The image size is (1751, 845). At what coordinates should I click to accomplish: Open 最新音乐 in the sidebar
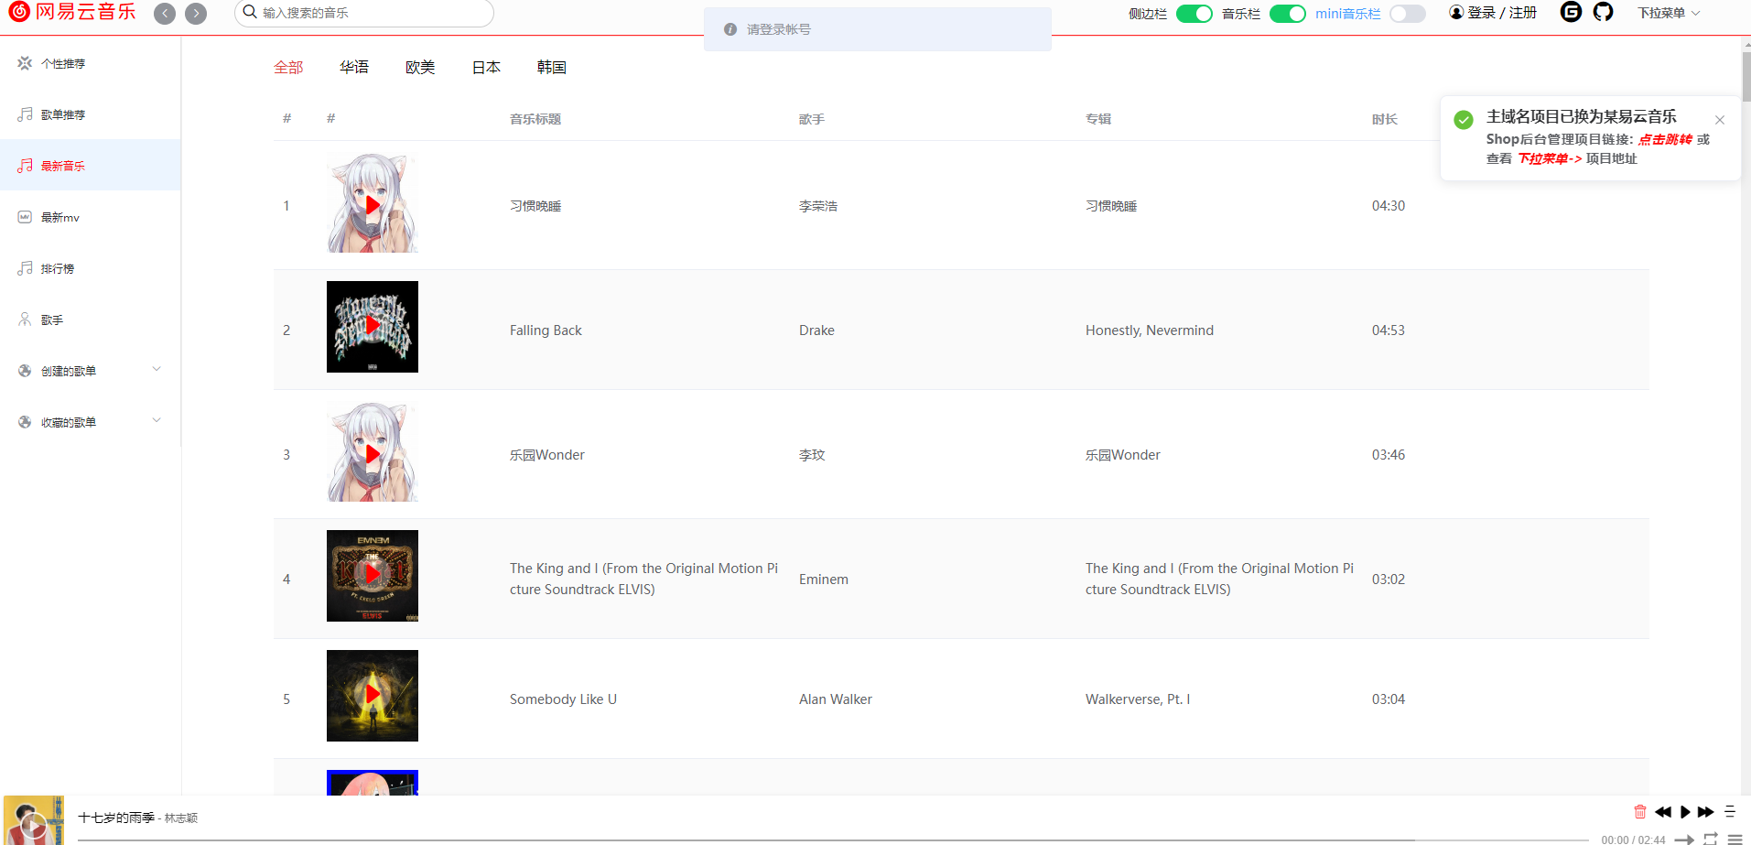point(91,165)
